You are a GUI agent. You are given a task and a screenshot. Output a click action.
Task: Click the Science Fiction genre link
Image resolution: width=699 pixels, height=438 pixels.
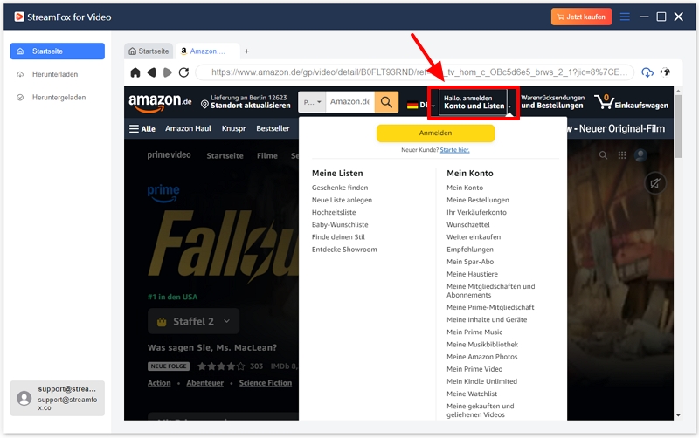point(266,383)
